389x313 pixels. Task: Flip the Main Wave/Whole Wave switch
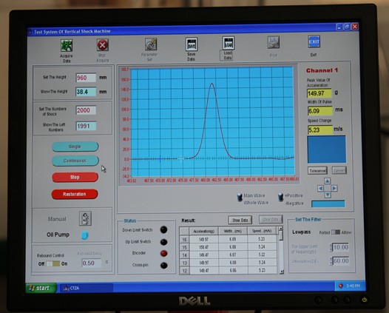tap(240, 198)
